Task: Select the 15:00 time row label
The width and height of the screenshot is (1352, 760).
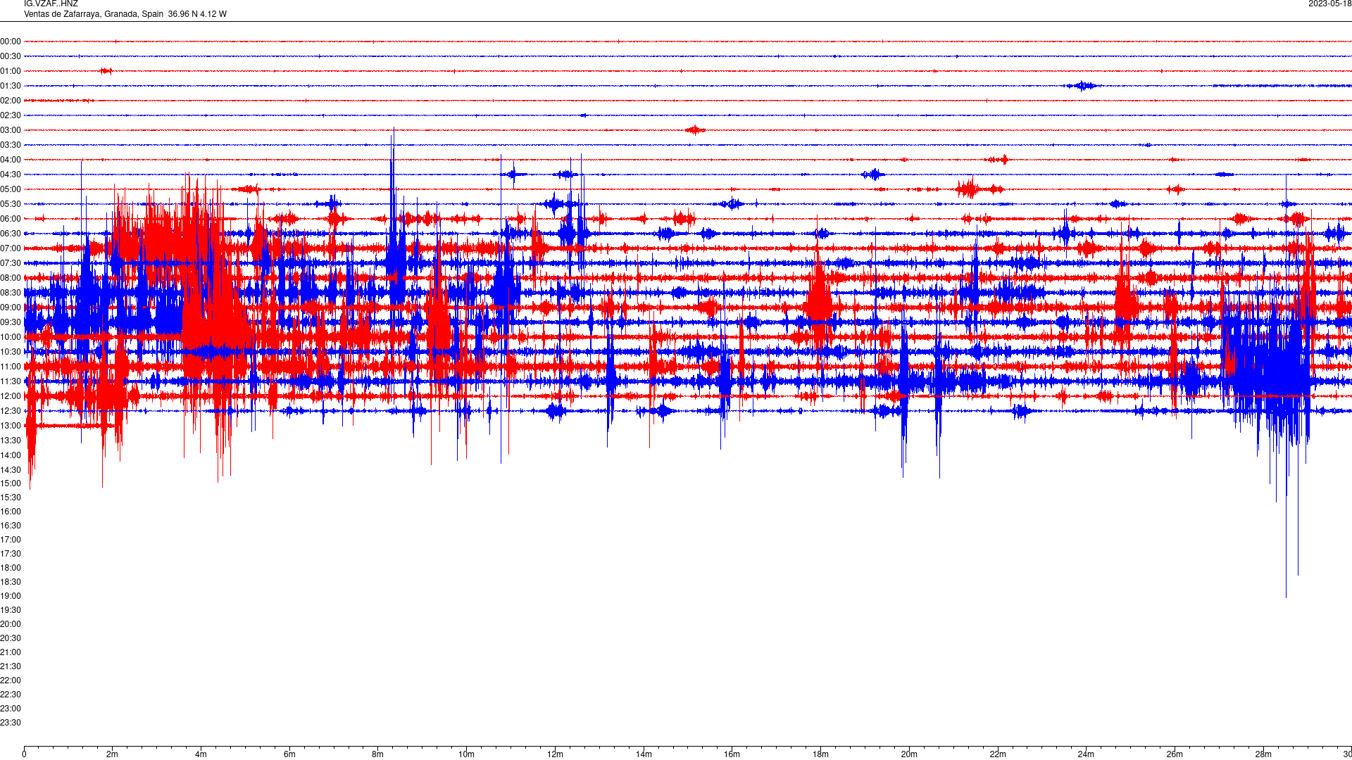Action: click(x=11, y=483)
